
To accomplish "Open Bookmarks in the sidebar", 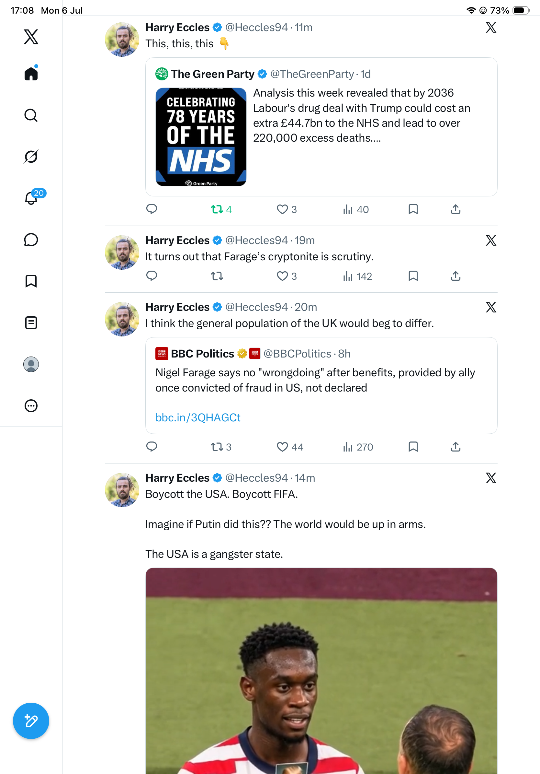I will [31, 281].
